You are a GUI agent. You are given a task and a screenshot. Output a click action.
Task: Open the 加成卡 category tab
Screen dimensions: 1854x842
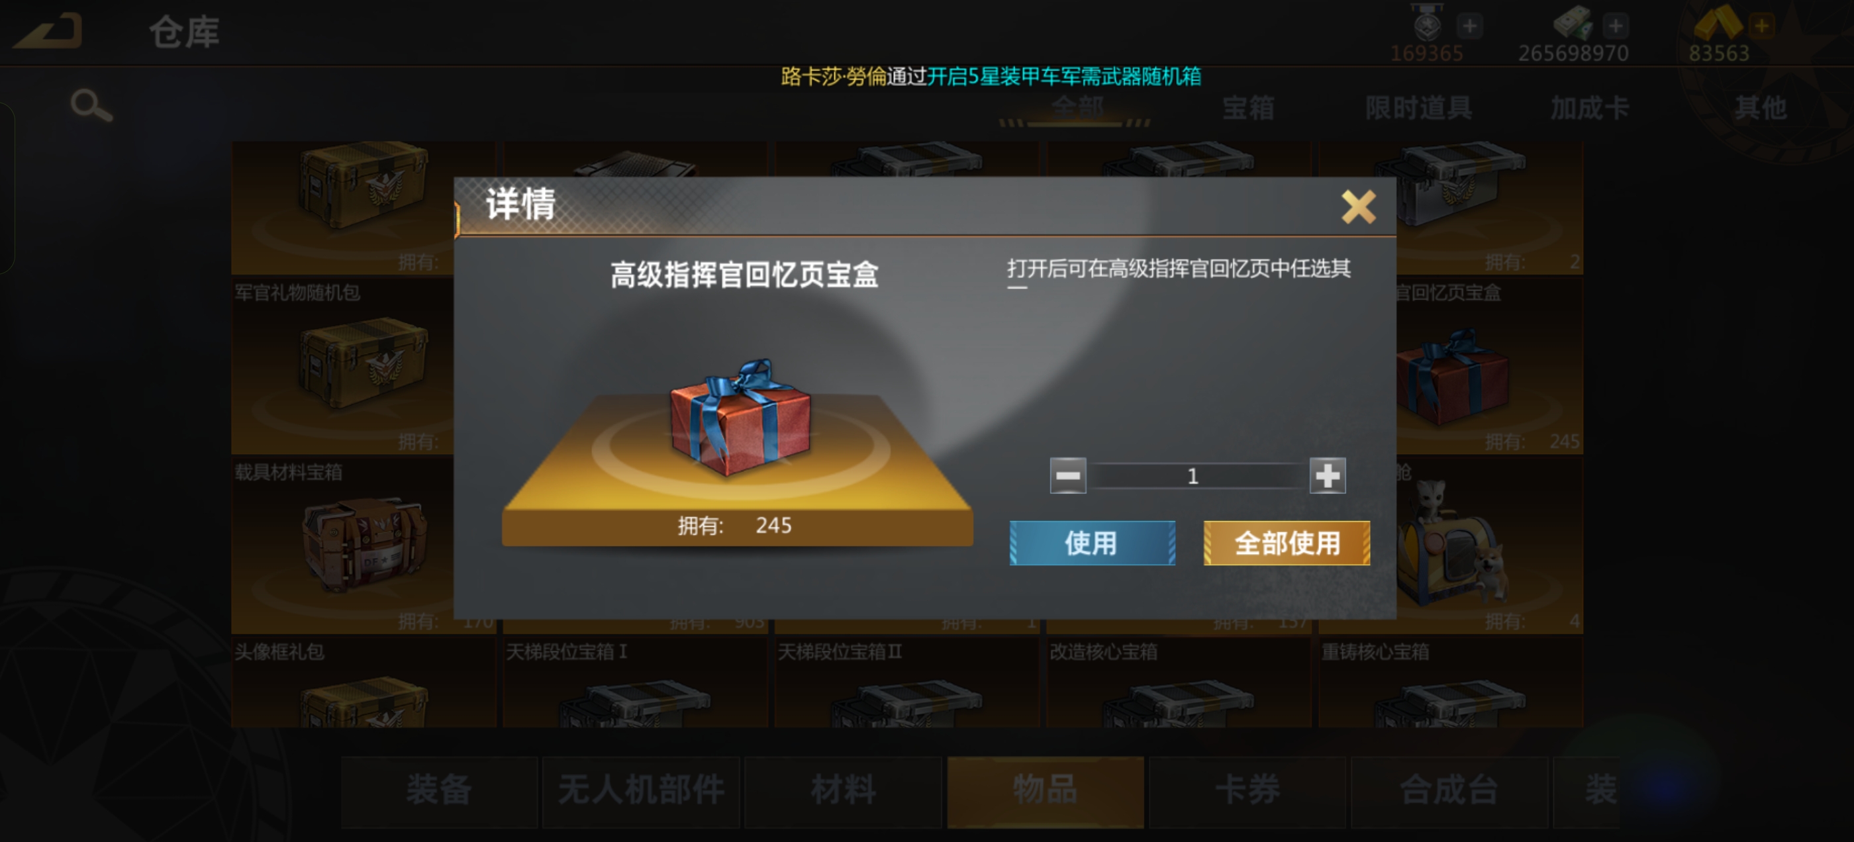click(x=1589, y=108)
